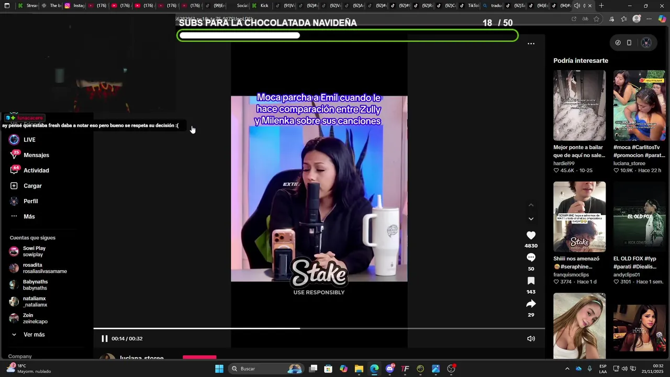Add page to favorites star icon

click(x=597, y=19)
